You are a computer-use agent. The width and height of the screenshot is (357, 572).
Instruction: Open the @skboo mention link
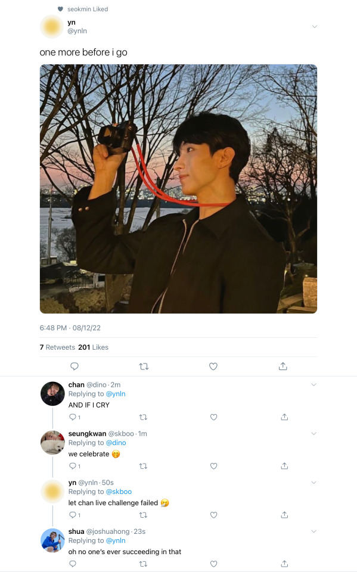click(119, 492)
